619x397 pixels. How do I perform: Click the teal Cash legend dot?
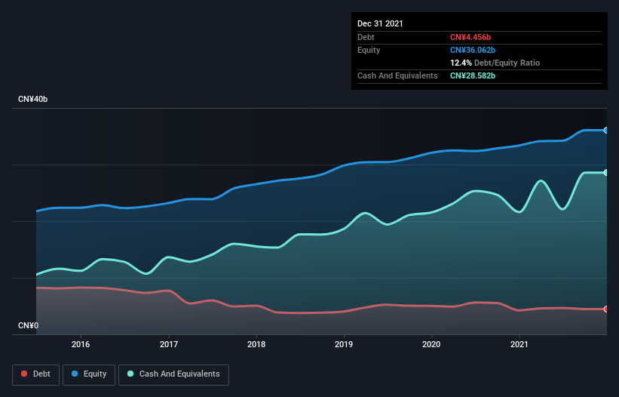click(x=131, y=374)
